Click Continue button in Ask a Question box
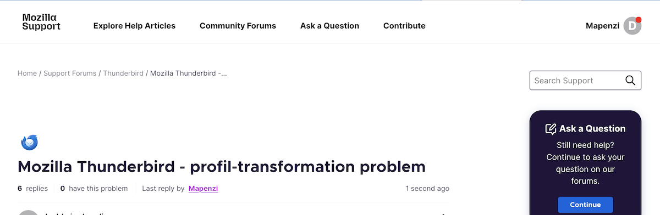 coord(585,205)
